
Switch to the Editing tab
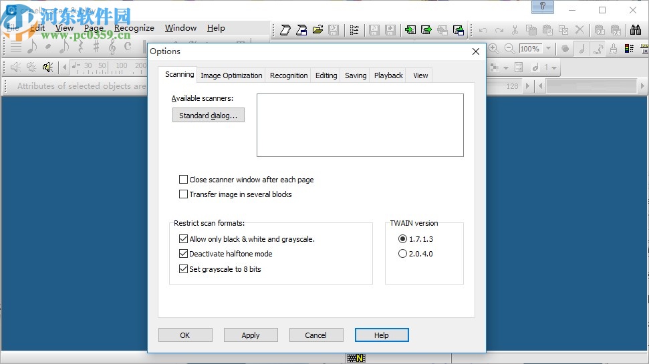click(326, 75)
